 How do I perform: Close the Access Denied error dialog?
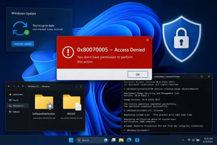[x=148, y=40]
